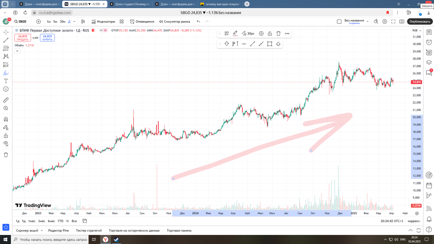434x244 pixels.
Task: Open Оповещения alerts
Action: 142,21
